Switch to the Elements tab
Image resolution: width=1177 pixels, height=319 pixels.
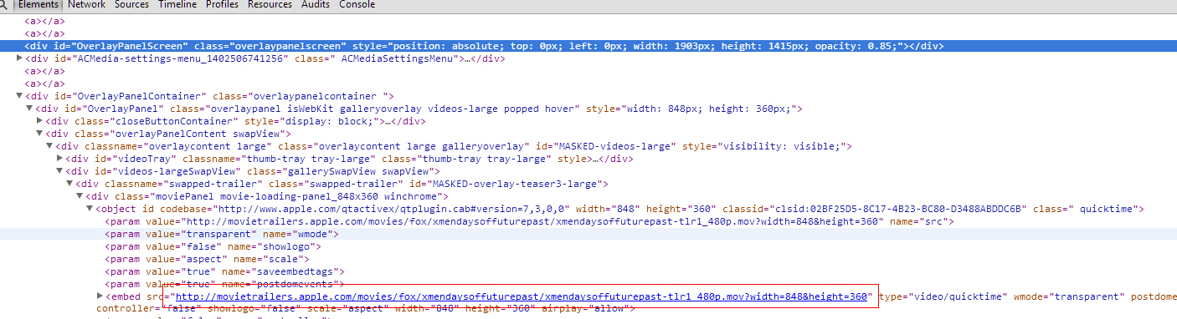click(x=39, y=4)
